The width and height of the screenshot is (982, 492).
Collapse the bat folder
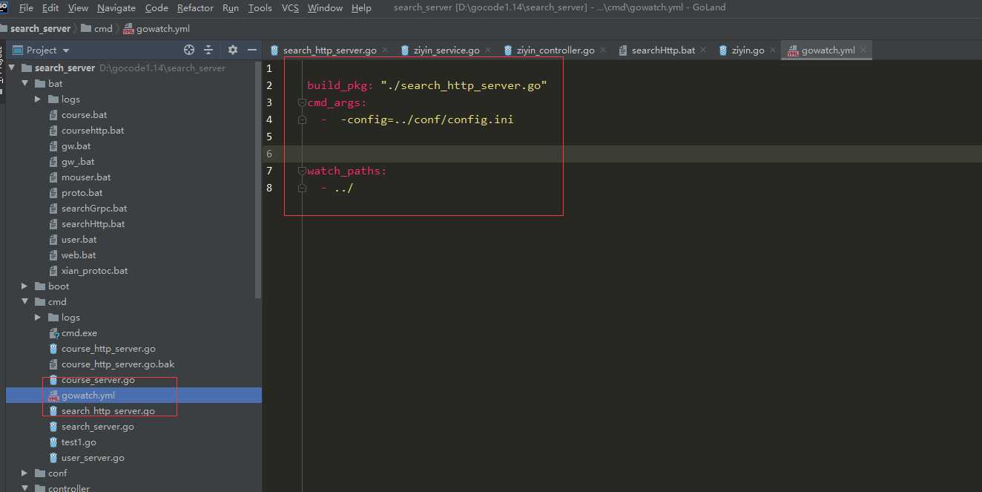point(25,84)
